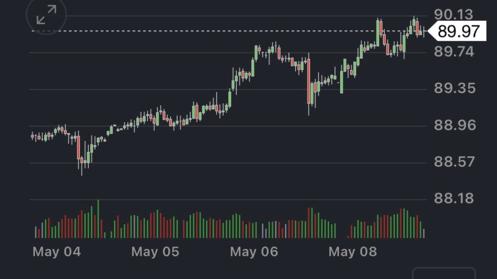
Task: Select the last gray volume bar
Action: [x=424, y=233]
